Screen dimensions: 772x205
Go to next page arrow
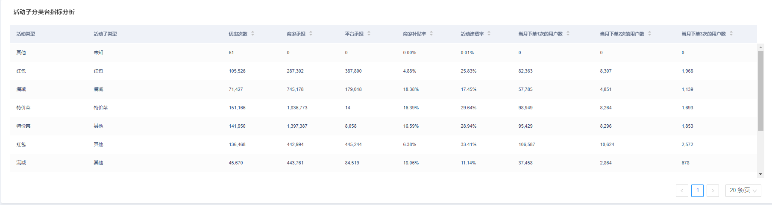[713, 190]
